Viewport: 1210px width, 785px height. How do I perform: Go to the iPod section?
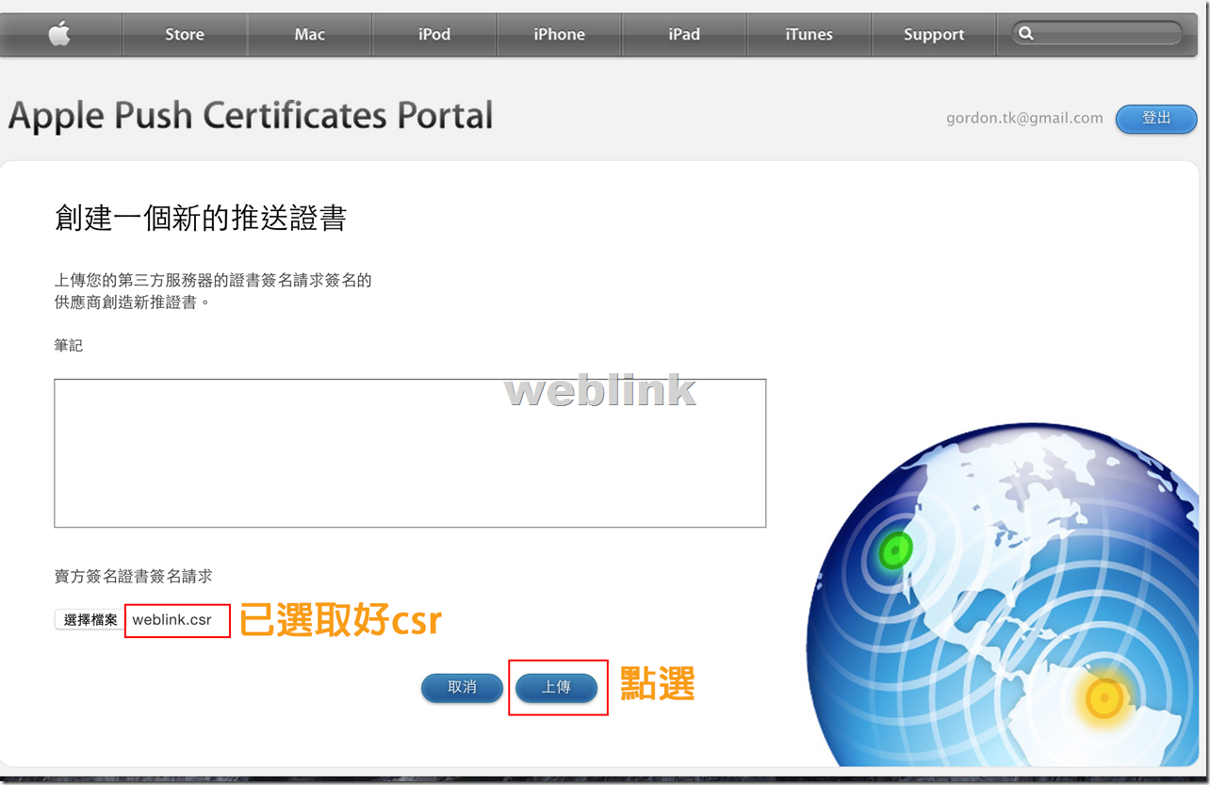[434, 34]
